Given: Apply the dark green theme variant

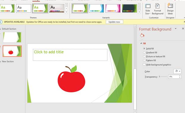Looking at the screenshot, I should point(130,8).
